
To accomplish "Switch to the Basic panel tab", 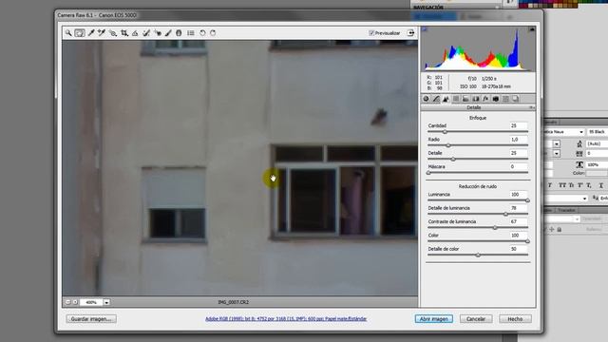I will 427,99.
